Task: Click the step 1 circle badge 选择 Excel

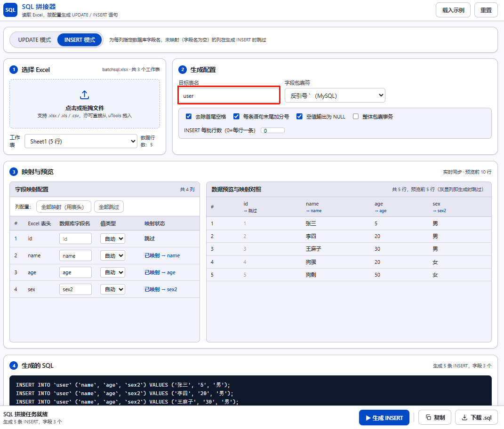Action: (x=14, y=70)
